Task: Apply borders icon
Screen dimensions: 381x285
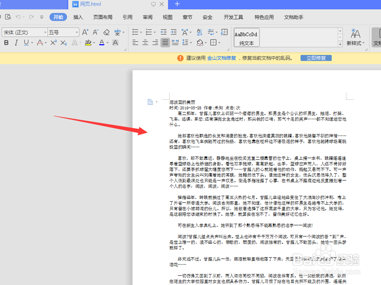Action: tap(213, 43)
